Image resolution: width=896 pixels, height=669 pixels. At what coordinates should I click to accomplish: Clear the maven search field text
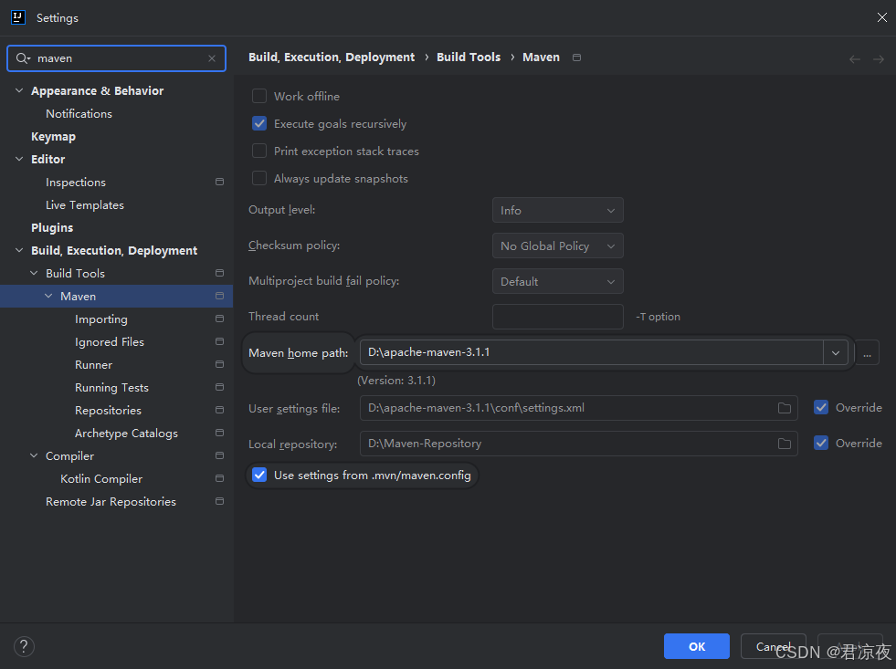click(x=212, y=58)
